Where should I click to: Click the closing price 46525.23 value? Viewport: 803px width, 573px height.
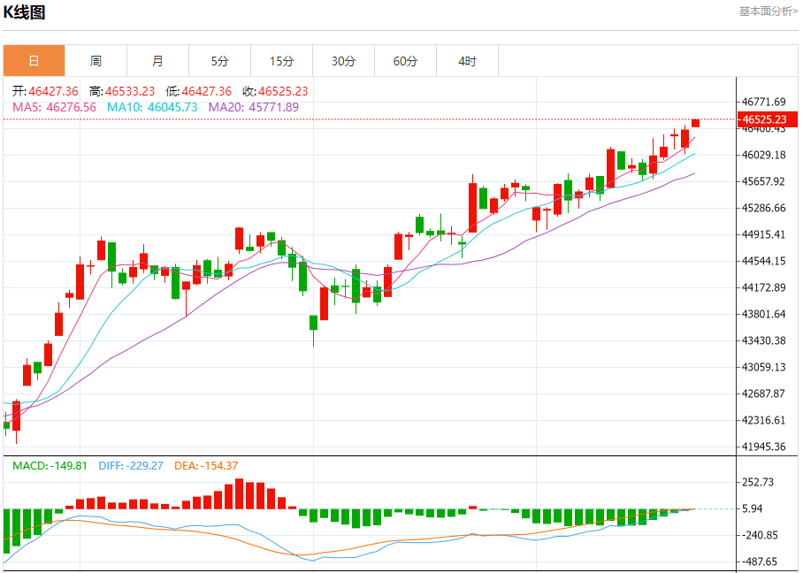(283, 91)
